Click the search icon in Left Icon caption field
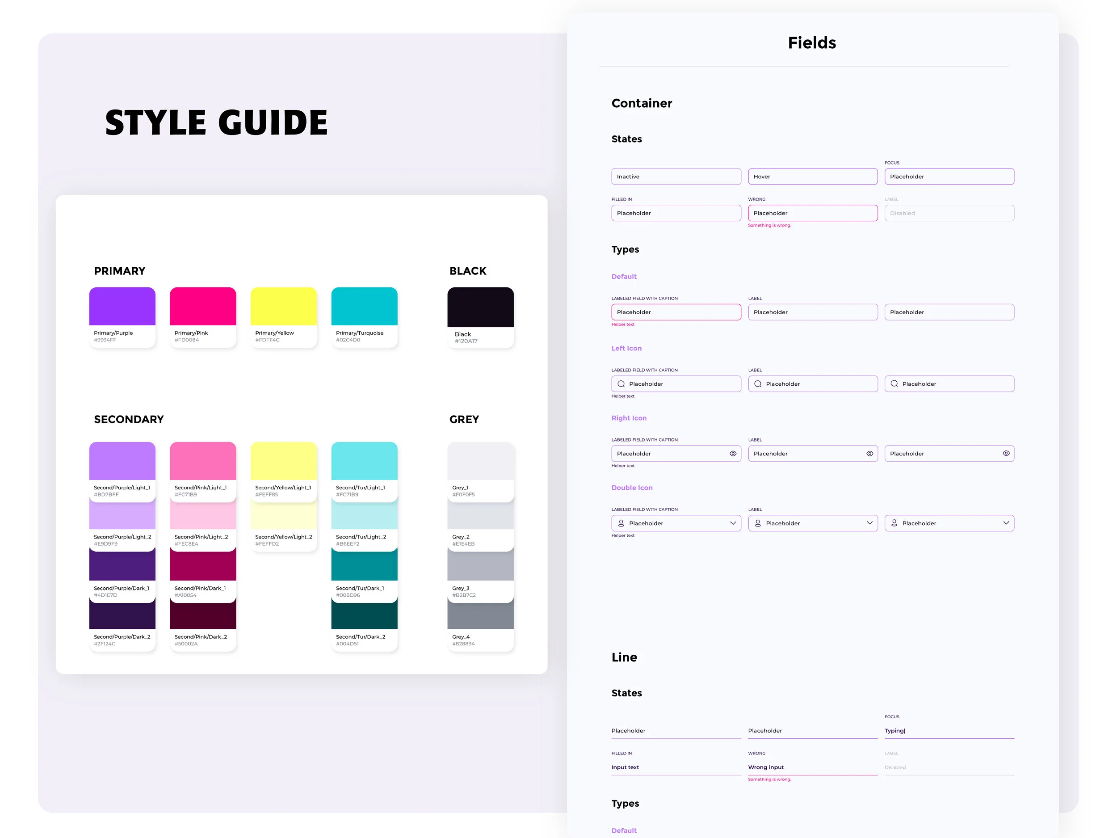The height and width of the screenshot is (838, 1117). [621, 384]
